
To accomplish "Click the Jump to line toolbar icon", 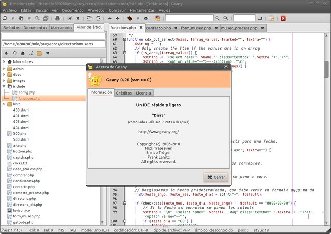I will pyautogui.click(x=260, y=19).
